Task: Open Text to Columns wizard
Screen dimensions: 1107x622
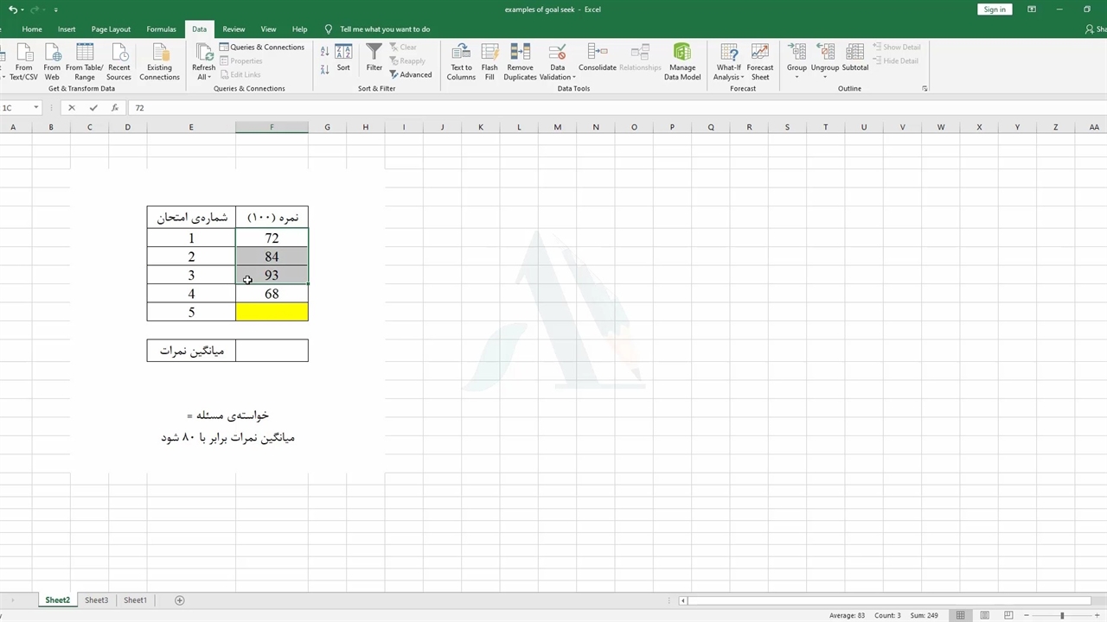Action: tap(461, 60)
